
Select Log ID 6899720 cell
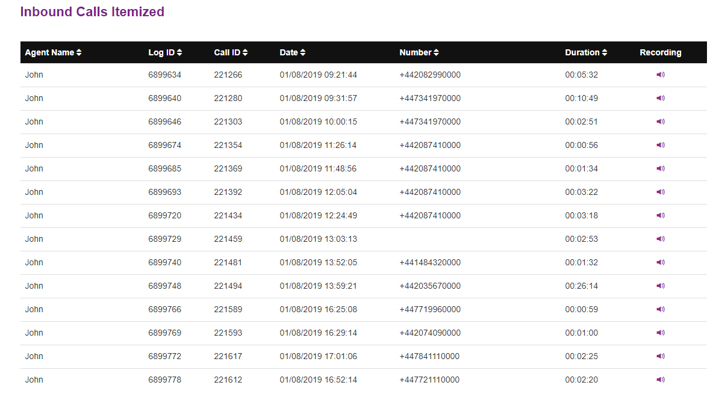(x=164, y=216)
